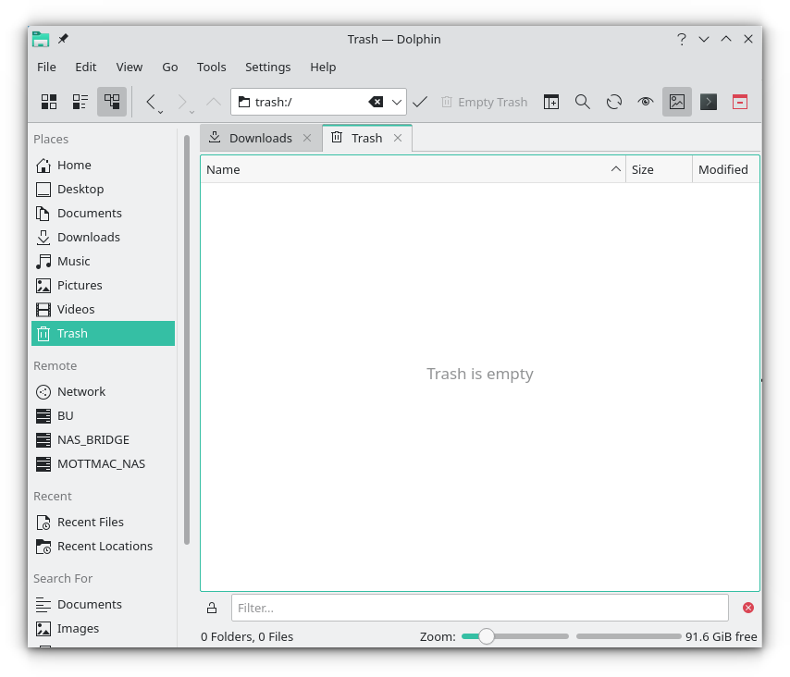The image size is (790, 677).
Task: Click the free disk space bar
Action: [x=629, y=636]
